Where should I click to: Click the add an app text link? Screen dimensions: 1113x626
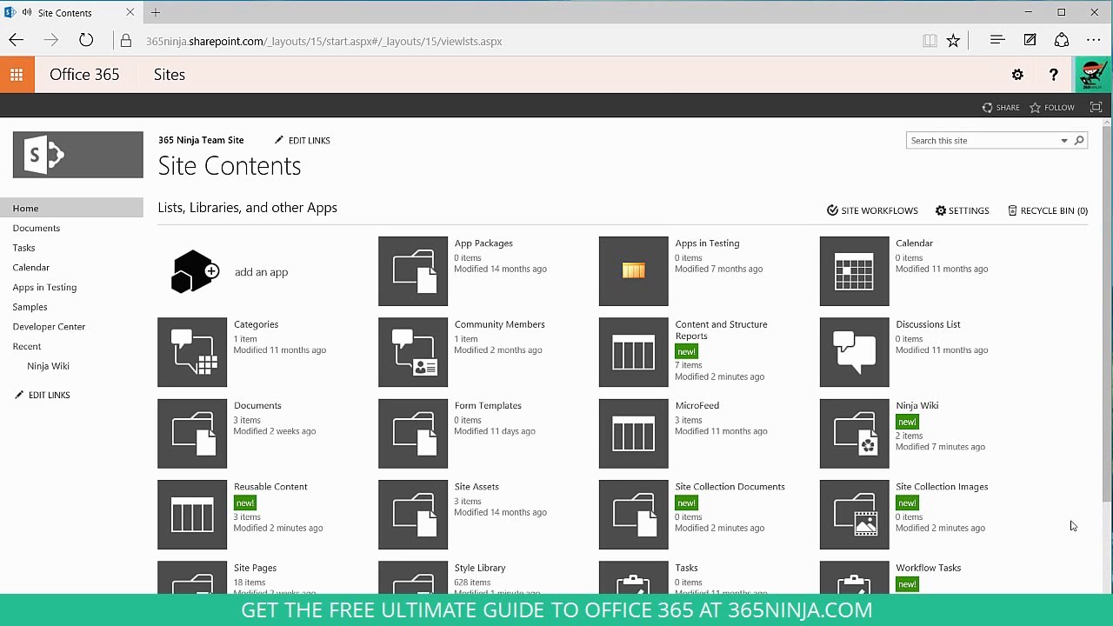coord(261,272)
